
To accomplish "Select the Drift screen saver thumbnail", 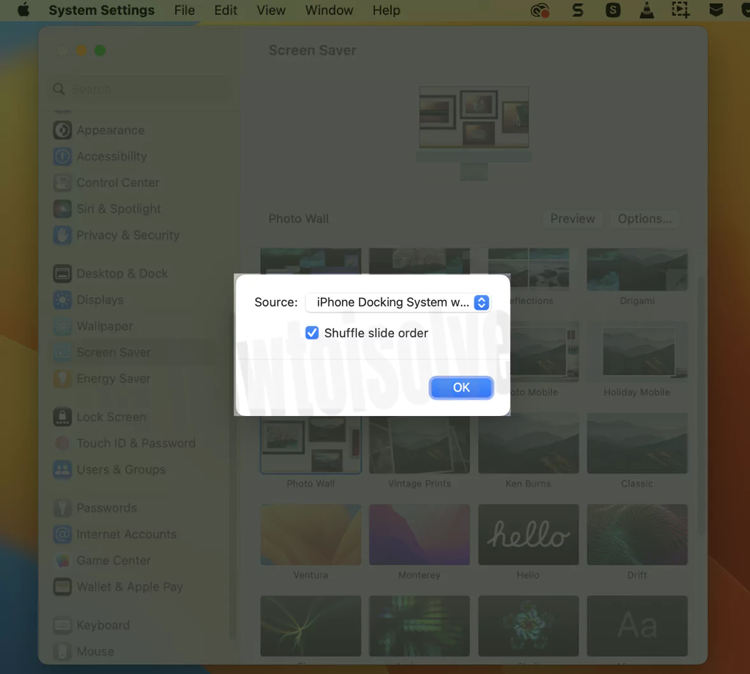I will point(637,534).
